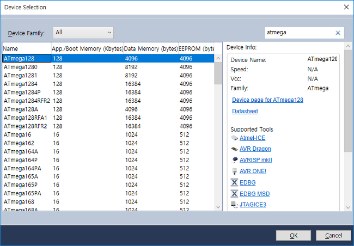The width and height of the screenshot is (354, 246).
Task: Close the Device Selection dialog
Action: point(346,7)
